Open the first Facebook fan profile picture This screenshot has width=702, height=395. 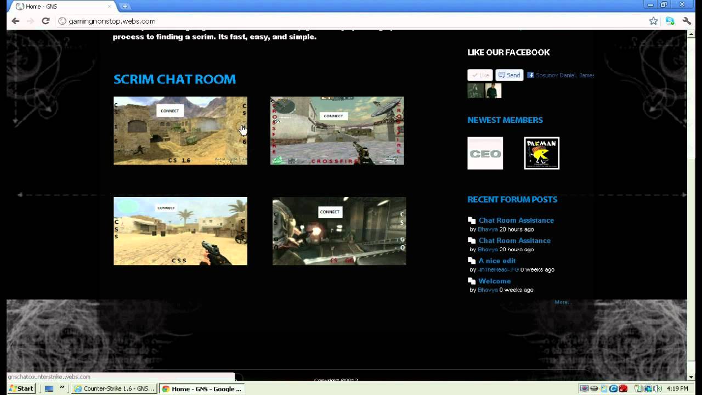[x=475, y=91]
